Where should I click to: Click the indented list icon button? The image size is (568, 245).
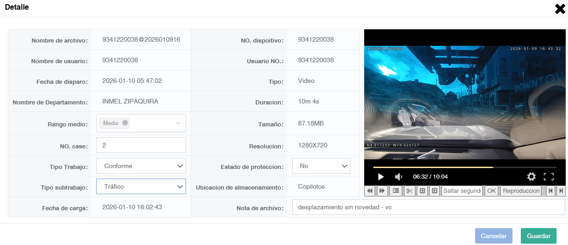397,191
